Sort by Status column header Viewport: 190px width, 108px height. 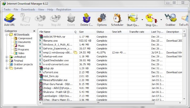coord(103,32)
